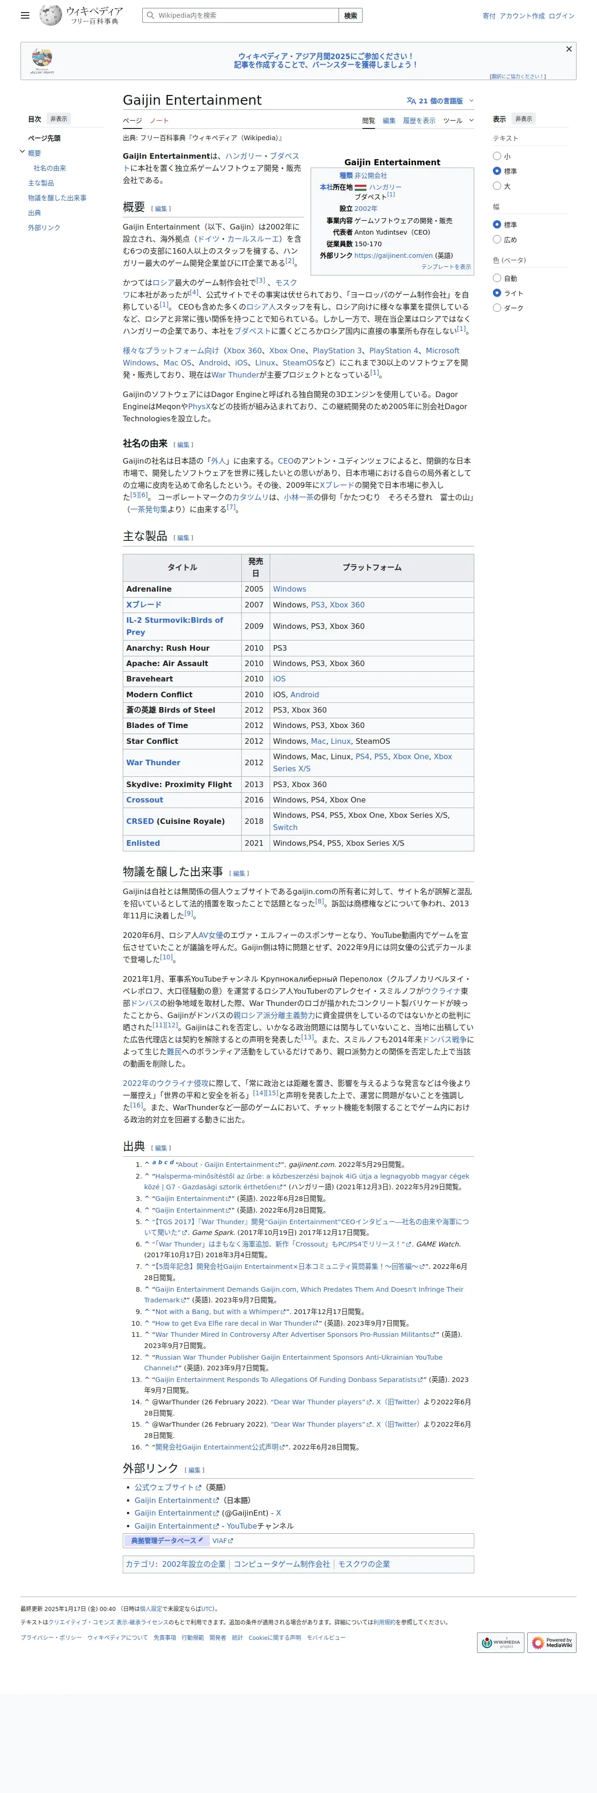Jump to 社名の由来 in contents
The width and height of the screenshot is (597, 1793).
point(49,168)
